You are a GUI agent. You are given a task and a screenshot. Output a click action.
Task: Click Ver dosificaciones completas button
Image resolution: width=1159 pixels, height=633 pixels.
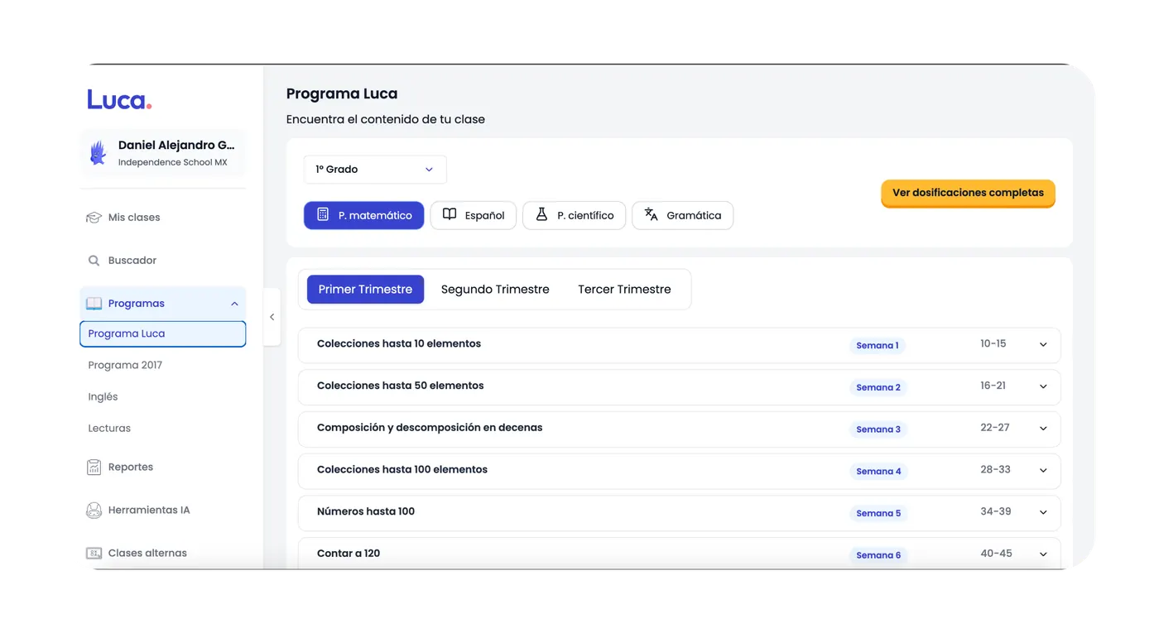tap(968, 193)
